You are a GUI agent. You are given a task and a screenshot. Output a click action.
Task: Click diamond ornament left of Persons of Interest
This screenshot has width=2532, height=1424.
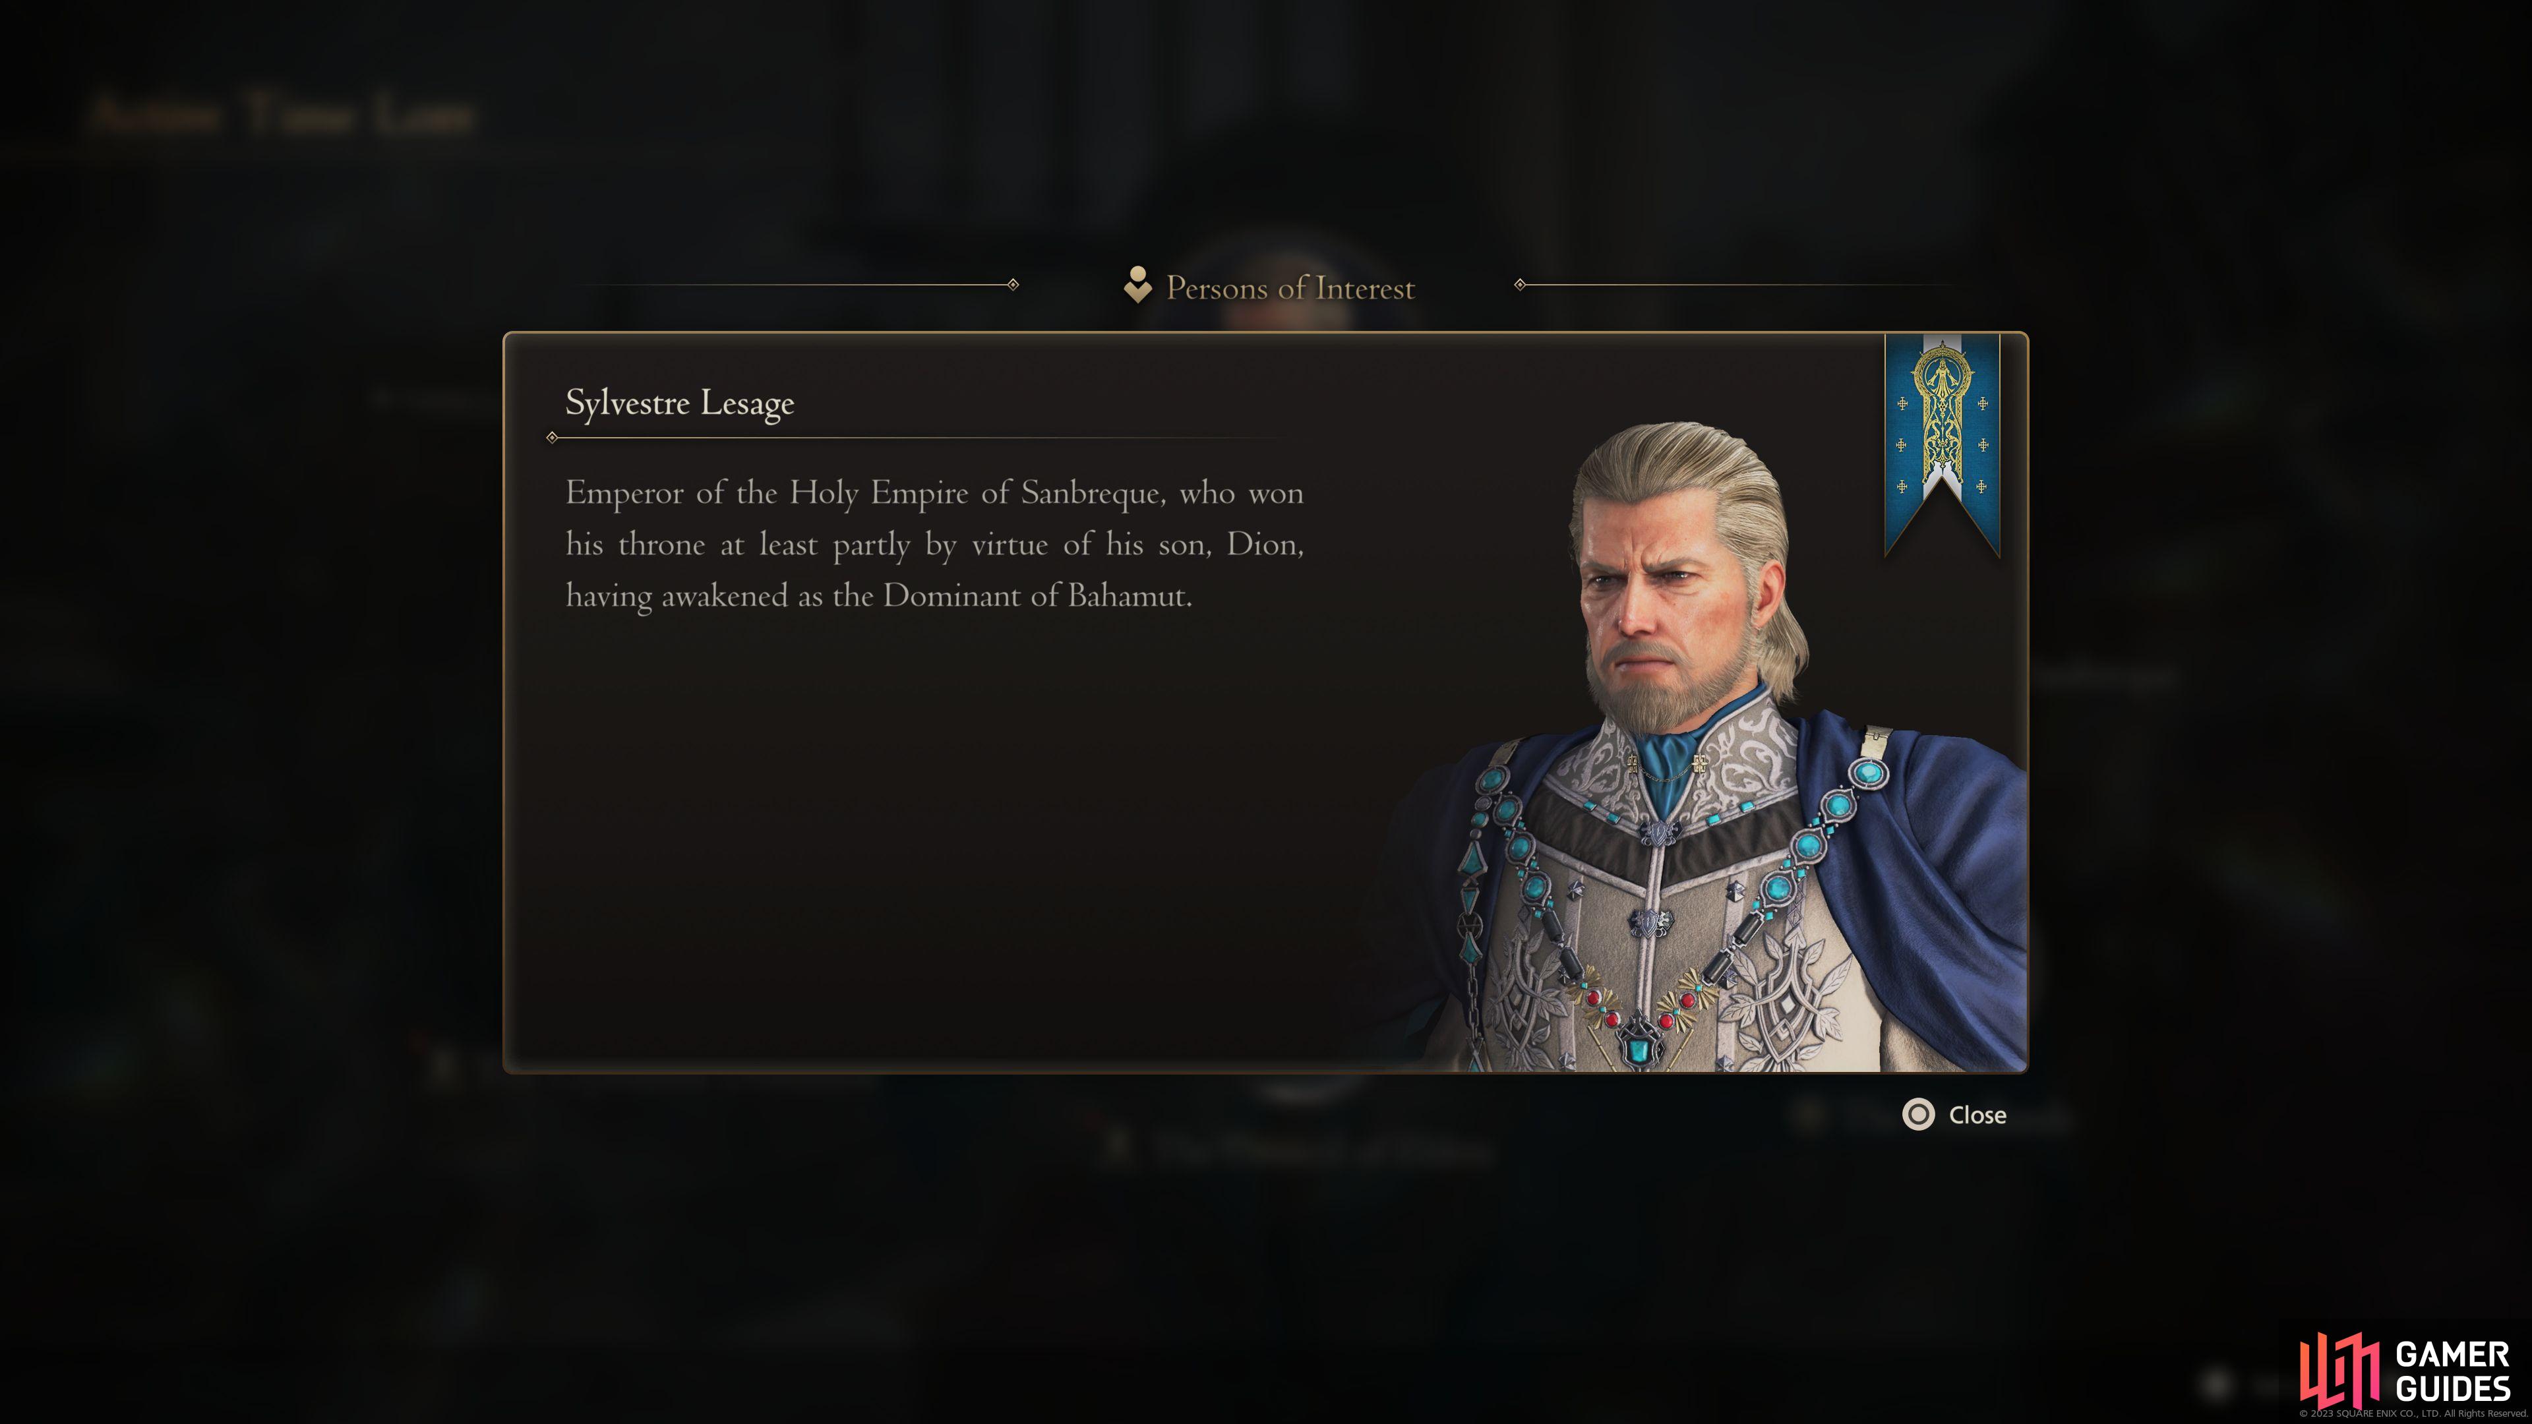pyautogui.click(x=1013, y=285)
